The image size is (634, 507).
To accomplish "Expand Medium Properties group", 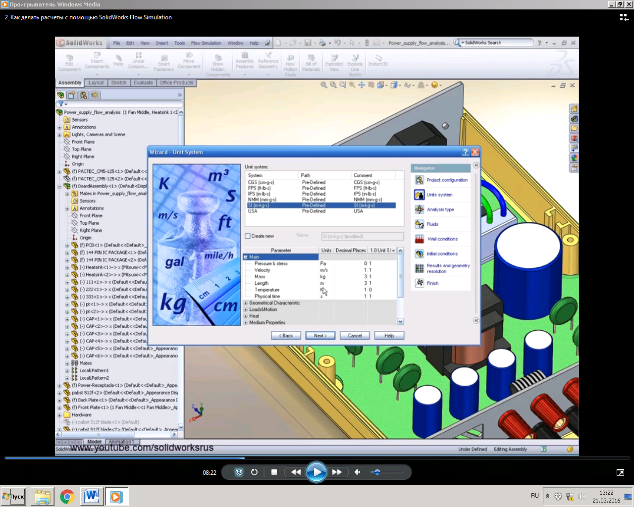I will pos(246,322).
